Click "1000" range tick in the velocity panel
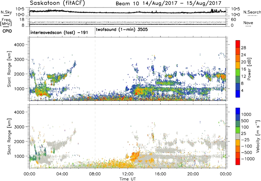Viewport: 261px width, 181px height. [19, 156]
